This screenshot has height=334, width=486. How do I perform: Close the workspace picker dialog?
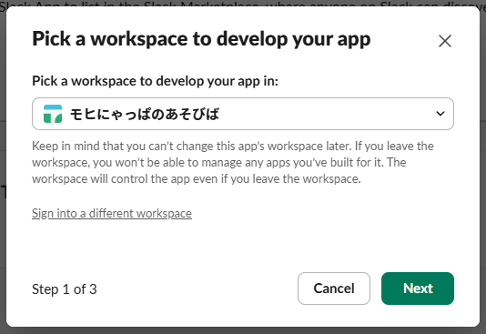click(x=445, y=41)
